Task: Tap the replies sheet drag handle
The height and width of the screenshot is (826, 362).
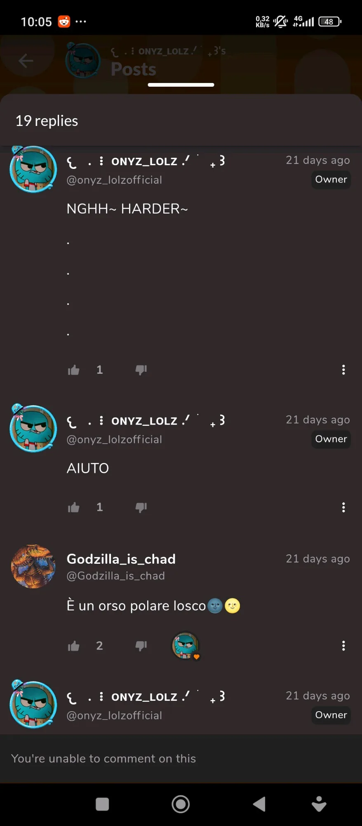Action: click(181, 85)
